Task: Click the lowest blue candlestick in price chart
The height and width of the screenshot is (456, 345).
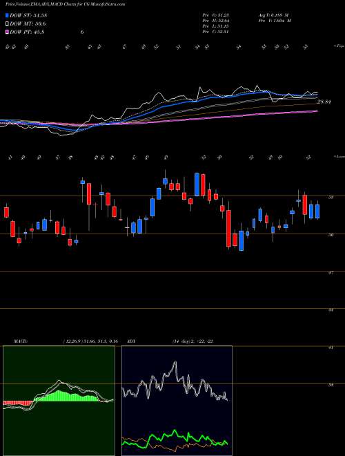Action: coord(241,240)
